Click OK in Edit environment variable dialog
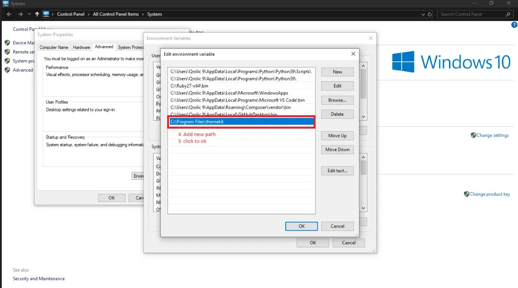 [301, 226]
